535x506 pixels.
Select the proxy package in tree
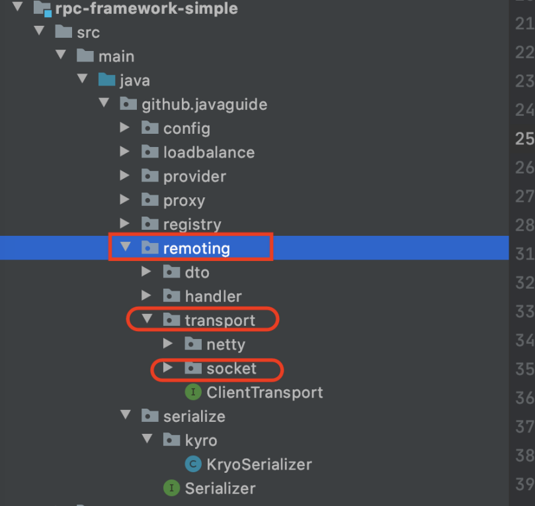(184, 200)
